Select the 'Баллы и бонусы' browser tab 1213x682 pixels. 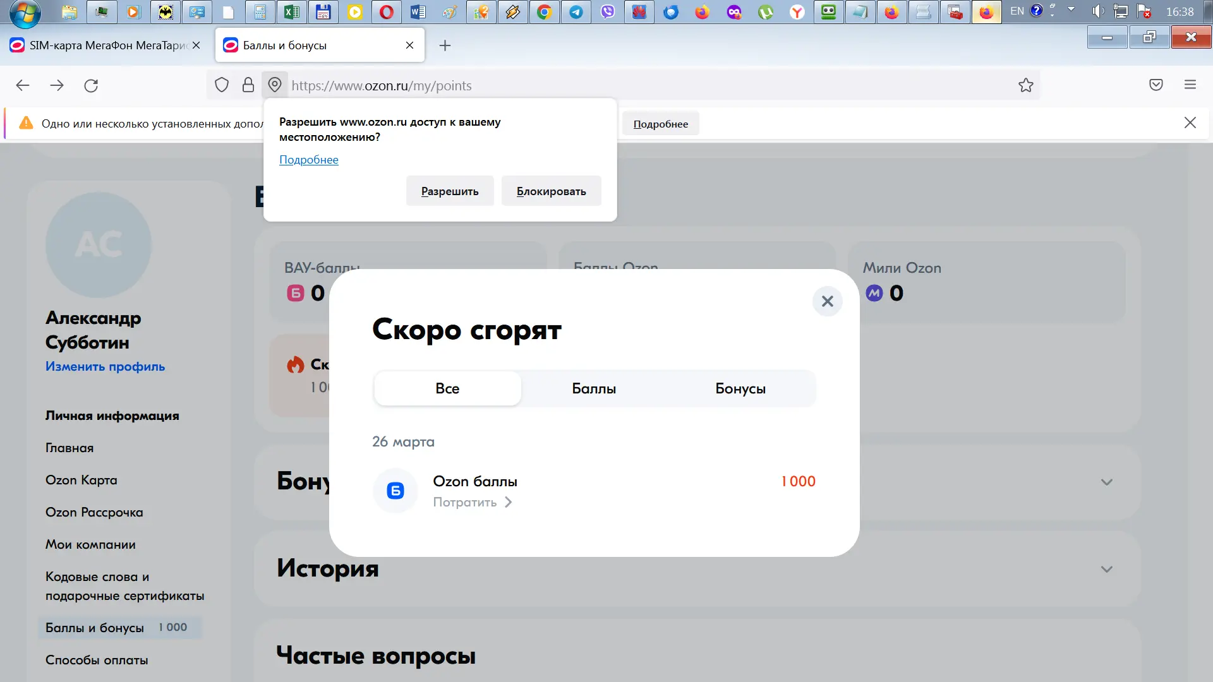[320, 45]
